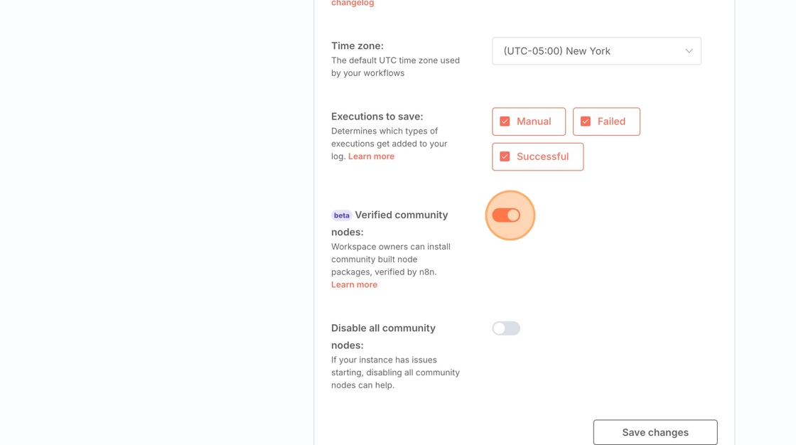This screenshot has height=445, width=796.
Task: Turn off Verified community nodes toggle
Action: 506,215
